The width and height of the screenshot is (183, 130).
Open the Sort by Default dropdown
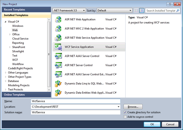click(x=114, y=11)
